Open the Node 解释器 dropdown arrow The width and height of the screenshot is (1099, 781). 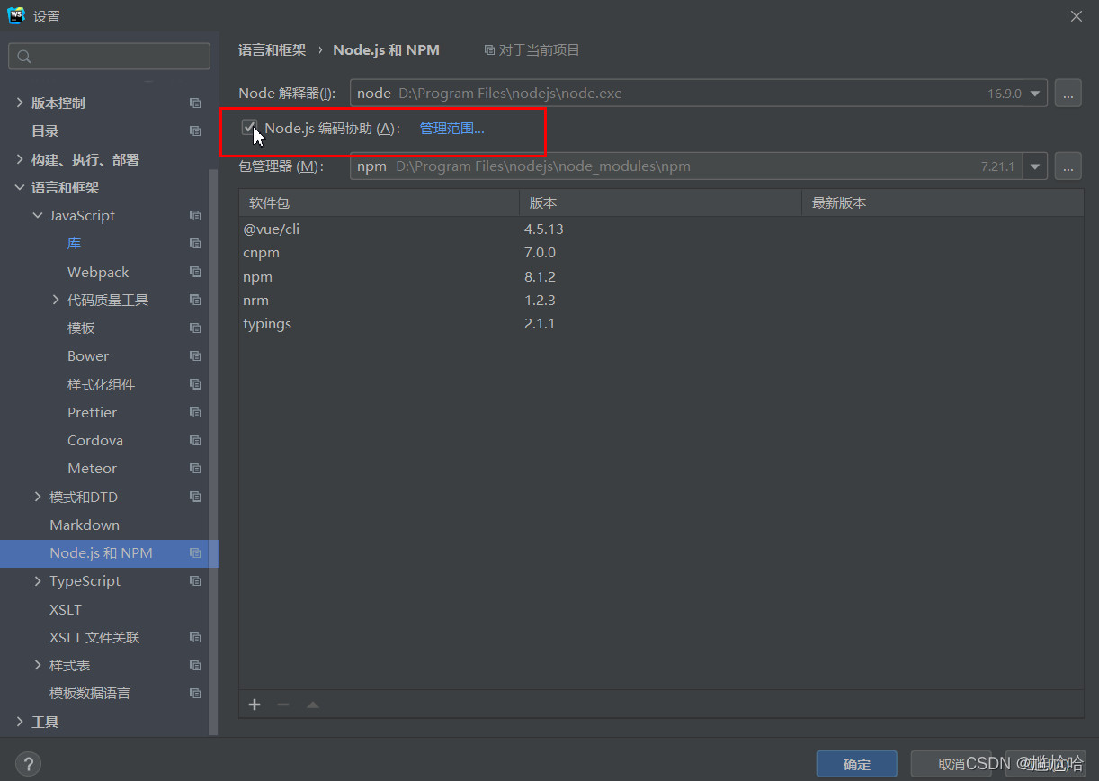pos(1036,94)
